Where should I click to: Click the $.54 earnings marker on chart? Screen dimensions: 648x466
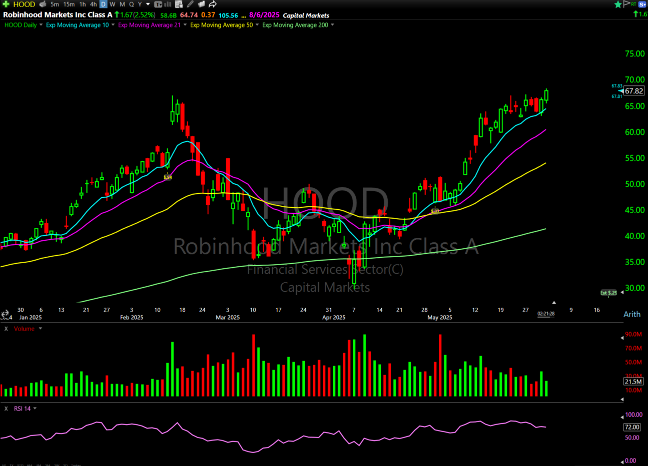point(168,177)
